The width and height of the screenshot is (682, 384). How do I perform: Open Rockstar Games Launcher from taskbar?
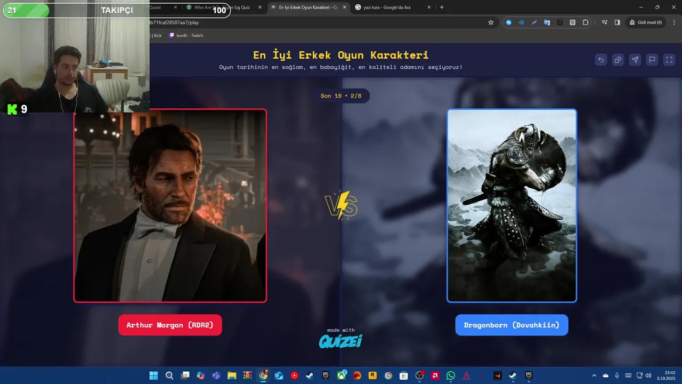[373, 375]
